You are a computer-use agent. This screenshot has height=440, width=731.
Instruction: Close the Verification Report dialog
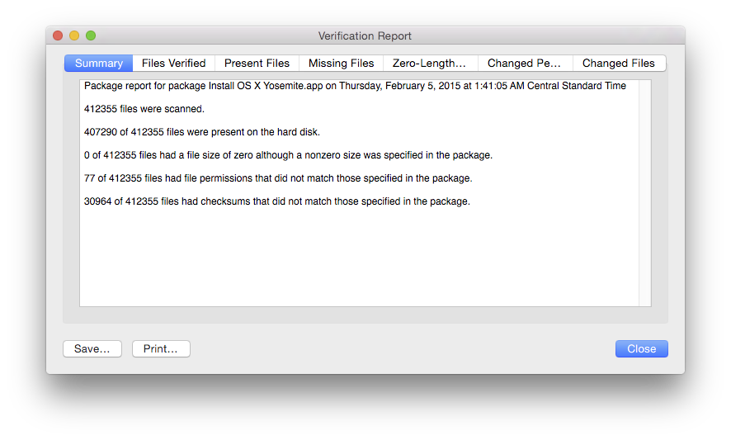pos(642,349)
